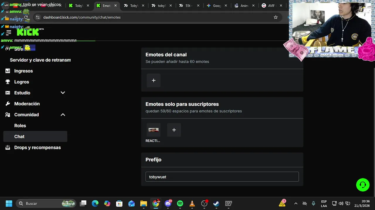Switch to the Anim browser tab
The image size is (375, 210).
[244, 6]
